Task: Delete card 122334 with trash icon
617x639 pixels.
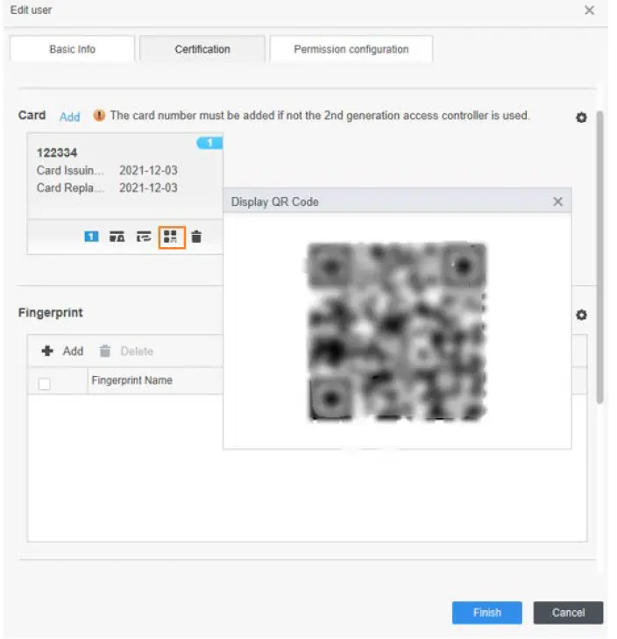Action: [x=196, y=237]
